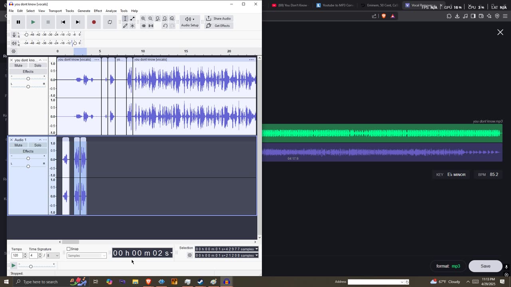The height and width of the screenshot is (287, 511).
Task: Click Play-at-speed button
Action: [14, 265]
